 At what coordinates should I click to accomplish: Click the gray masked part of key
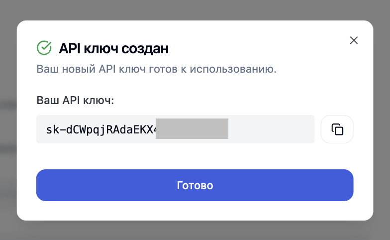tap(192, 129)
